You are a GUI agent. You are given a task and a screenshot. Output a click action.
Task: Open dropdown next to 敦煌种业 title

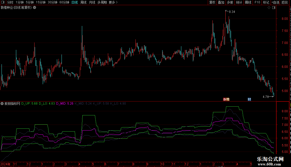[x=35, y=7]
